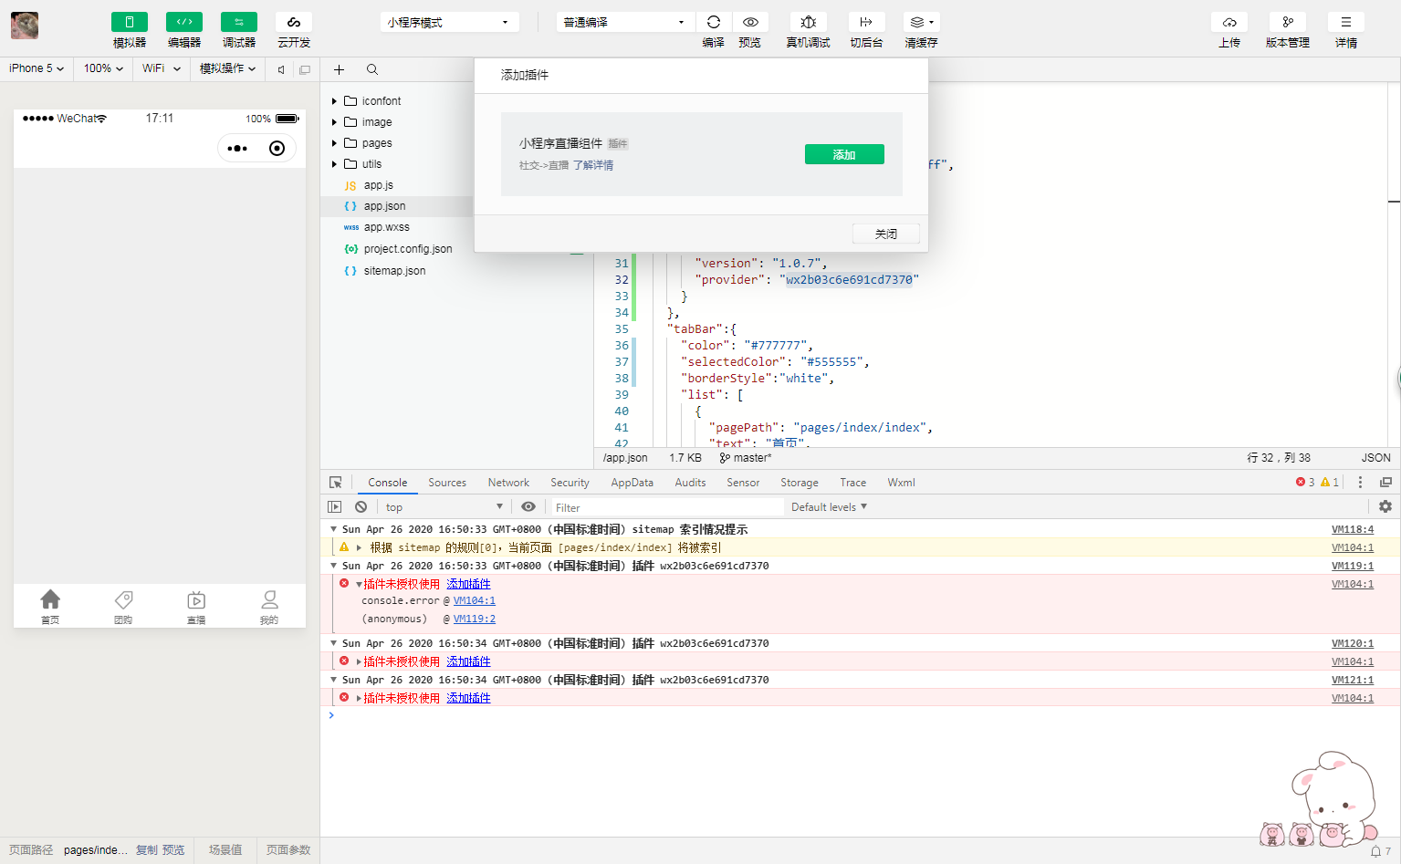Open cloud development (云开发)

coord(294,22)
